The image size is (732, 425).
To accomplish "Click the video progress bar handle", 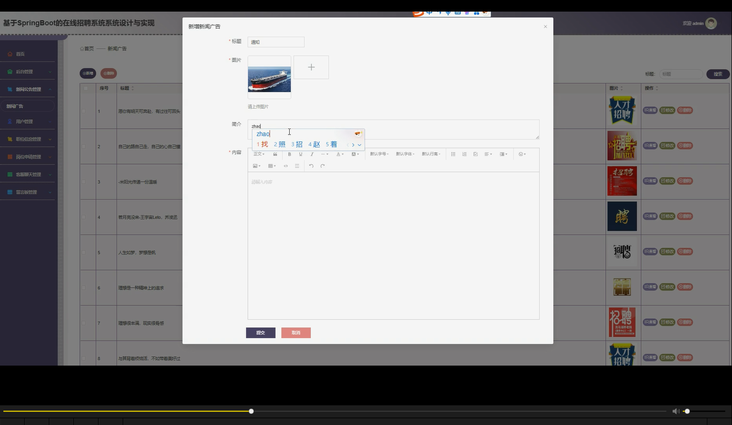I will [x=251, y=411].
